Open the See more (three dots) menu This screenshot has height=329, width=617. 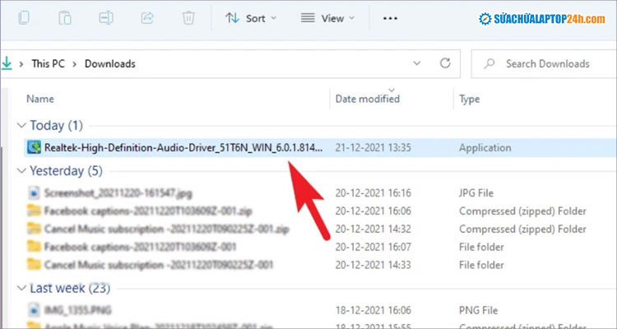pos(391,18)
